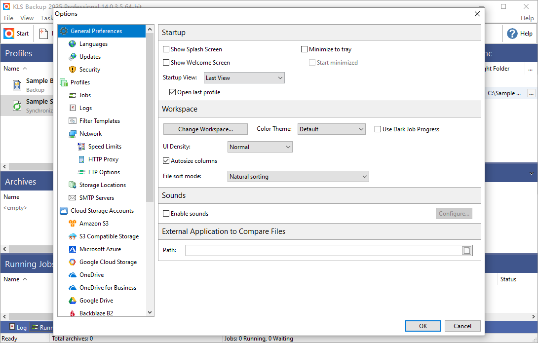The height and width of the screenshot is (343, 538).
Task: Click the OK button
Action: point(423,326)
